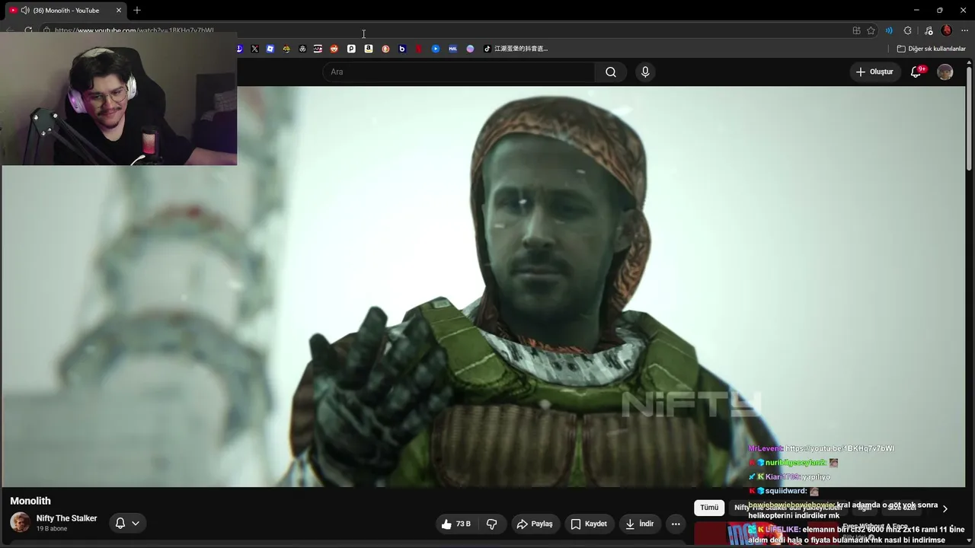
Task: Open YouTube notifications bell
Action: coord(916,72)
